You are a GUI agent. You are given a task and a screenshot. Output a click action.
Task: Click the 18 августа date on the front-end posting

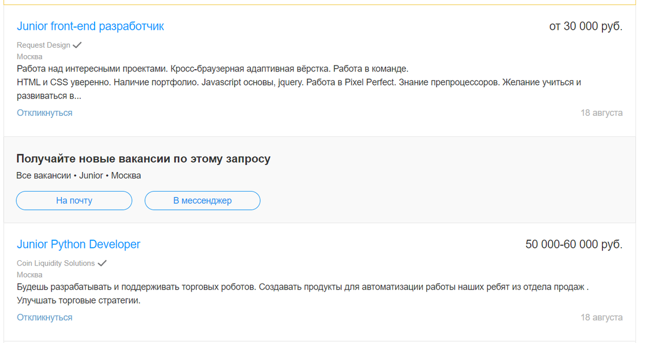click(601, 113)
